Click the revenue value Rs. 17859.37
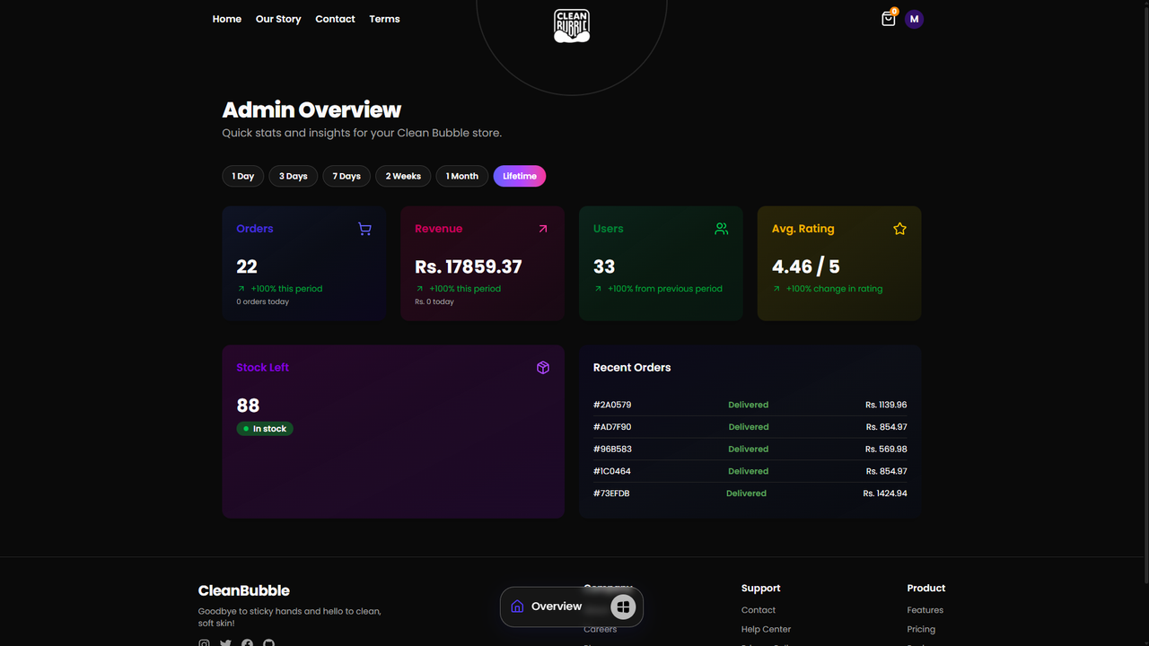The image size is (1149, 646). coord(469,266)
